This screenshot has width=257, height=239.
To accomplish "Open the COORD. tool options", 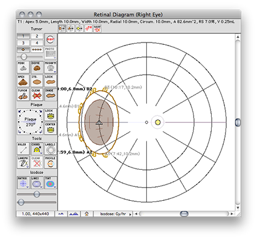I will click(x=37, y=149).
